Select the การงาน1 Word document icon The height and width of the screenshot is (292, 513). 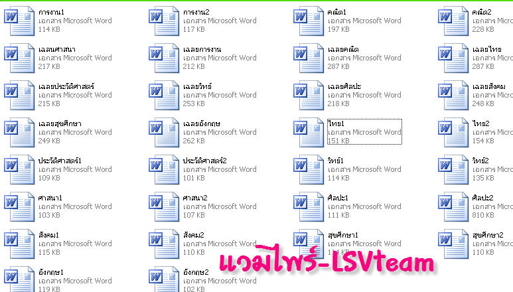(x=19, y=21)
